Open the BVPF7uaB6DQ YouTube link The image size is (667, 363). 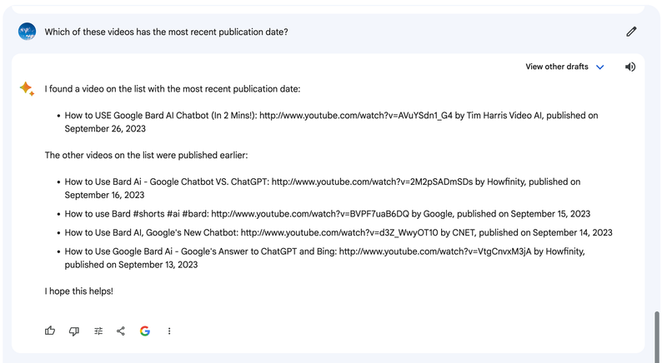310,214
